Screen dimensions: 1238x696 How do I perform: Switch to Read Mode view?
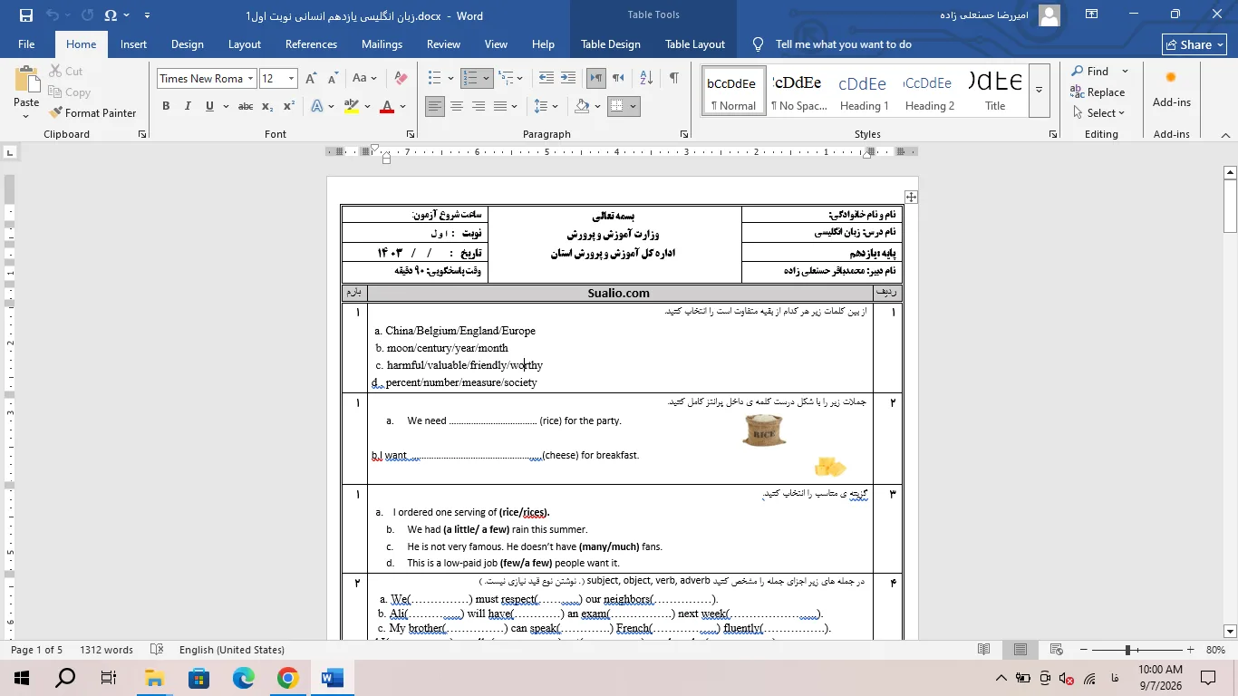pyautogui.click(x=984, y=650)
